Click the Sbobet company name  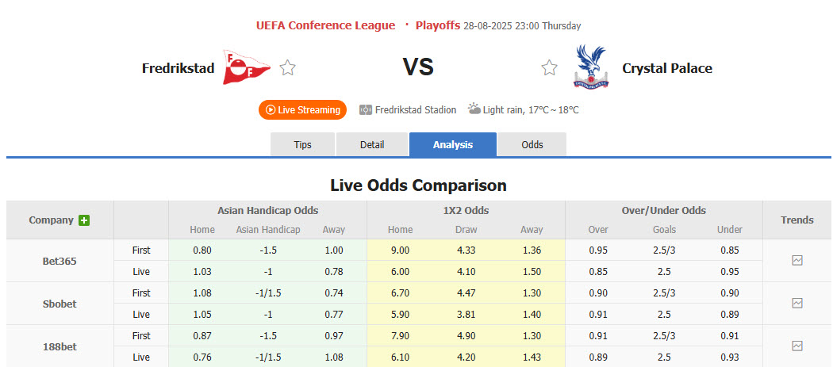(x=59, y=304)
